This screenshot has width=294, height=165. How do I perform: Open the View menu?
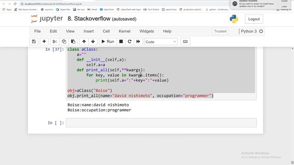pos(70,31)
